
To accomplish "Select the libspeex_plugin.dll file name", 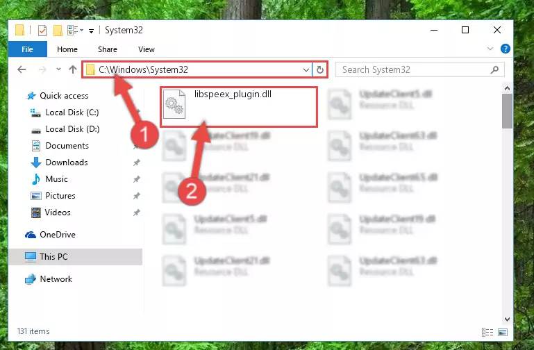I will pyautogui.click(x=233, y=94).
